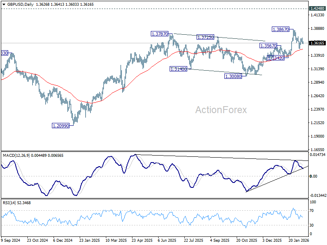Click the RSI 70 level label

click(311, 211)
